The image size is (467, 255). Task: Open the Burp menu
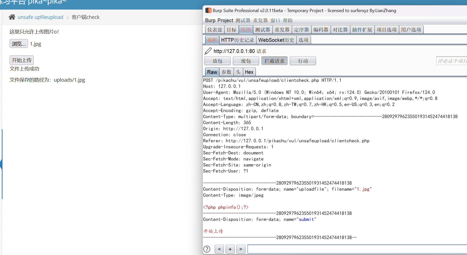click(x=210, y=20)
